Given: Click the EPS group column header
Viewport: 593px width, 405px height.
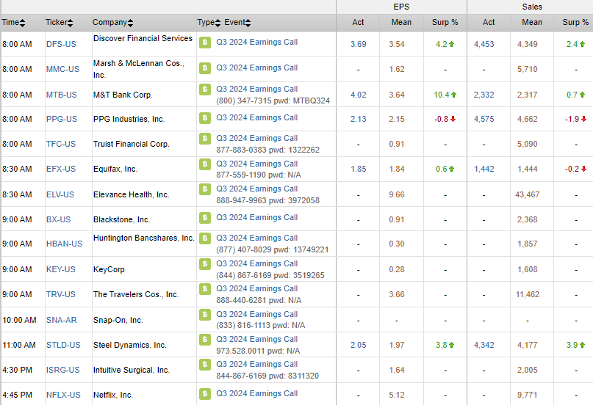Looking at the screenshot, I should [401, 7].
